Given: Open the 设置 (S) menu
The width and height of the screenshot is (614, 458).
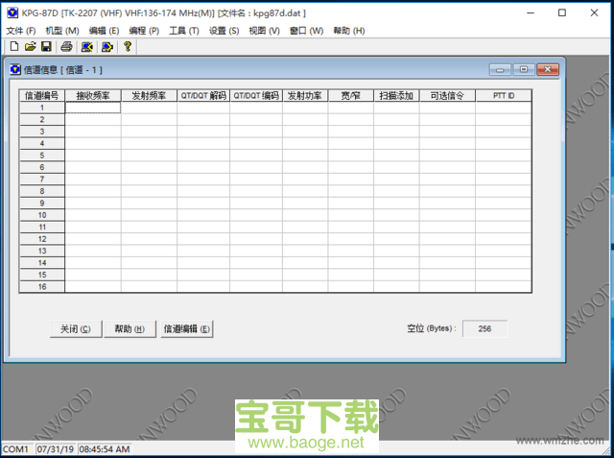Looking at the screenshot, I should click(224, 31).
